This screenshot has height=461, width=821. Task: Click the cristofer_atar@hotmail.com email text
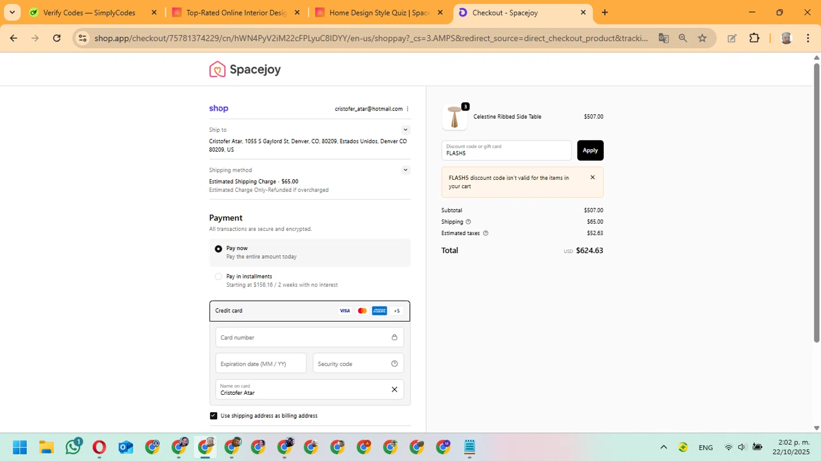[x=368, y=109]
